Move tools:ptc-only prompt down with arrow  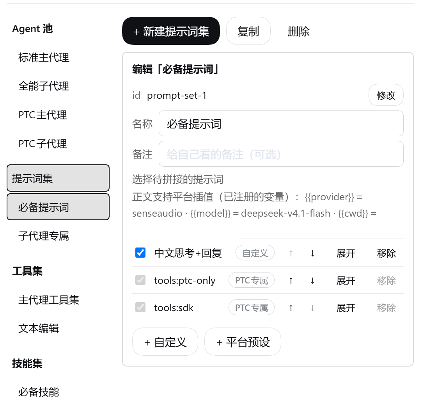pyautogui.click(x=312, y=281)
